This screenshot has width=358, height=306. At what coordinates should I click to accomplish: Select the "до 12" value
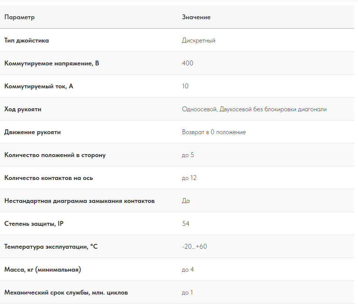pos(189,178)
